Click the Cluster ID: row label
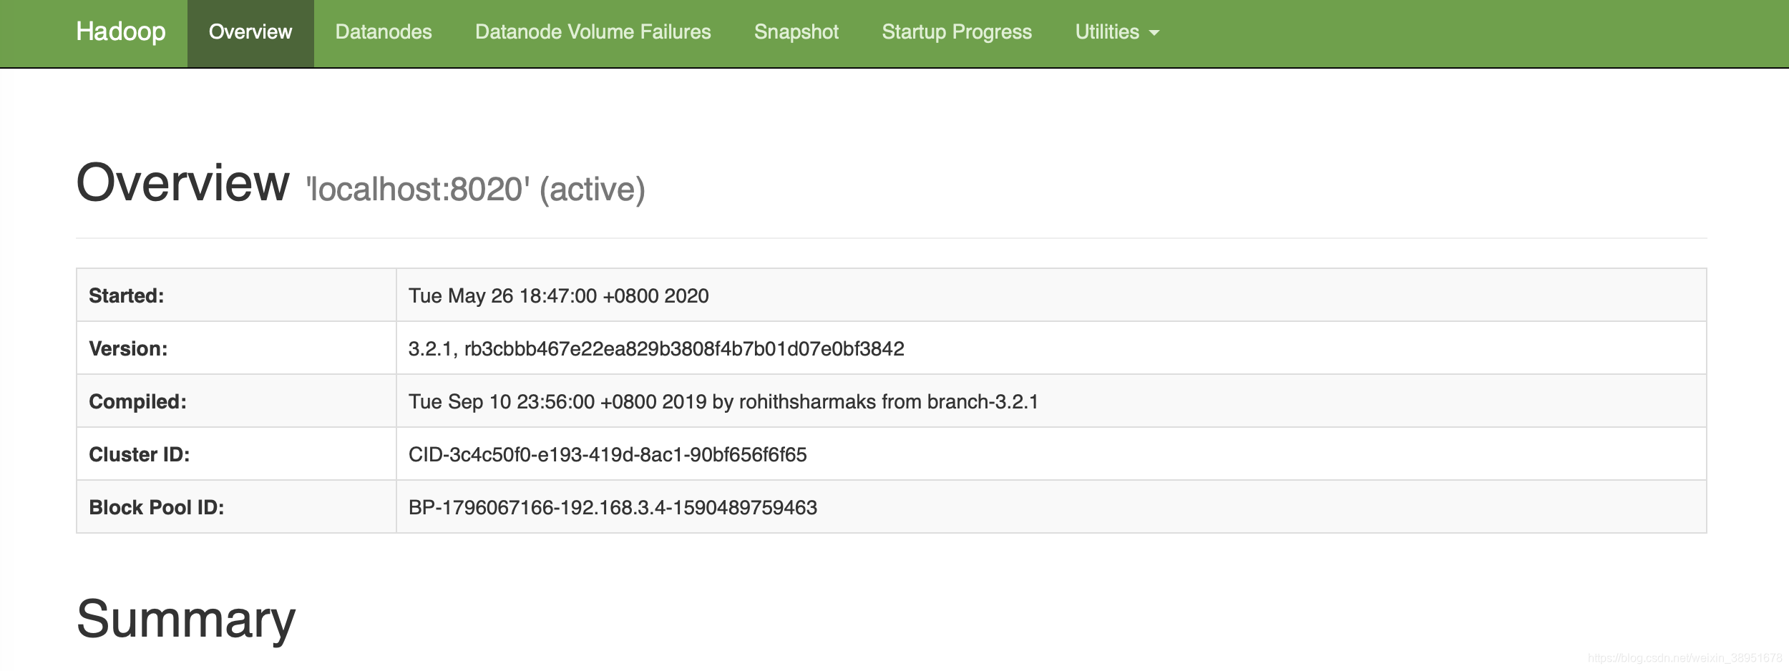 140,455
